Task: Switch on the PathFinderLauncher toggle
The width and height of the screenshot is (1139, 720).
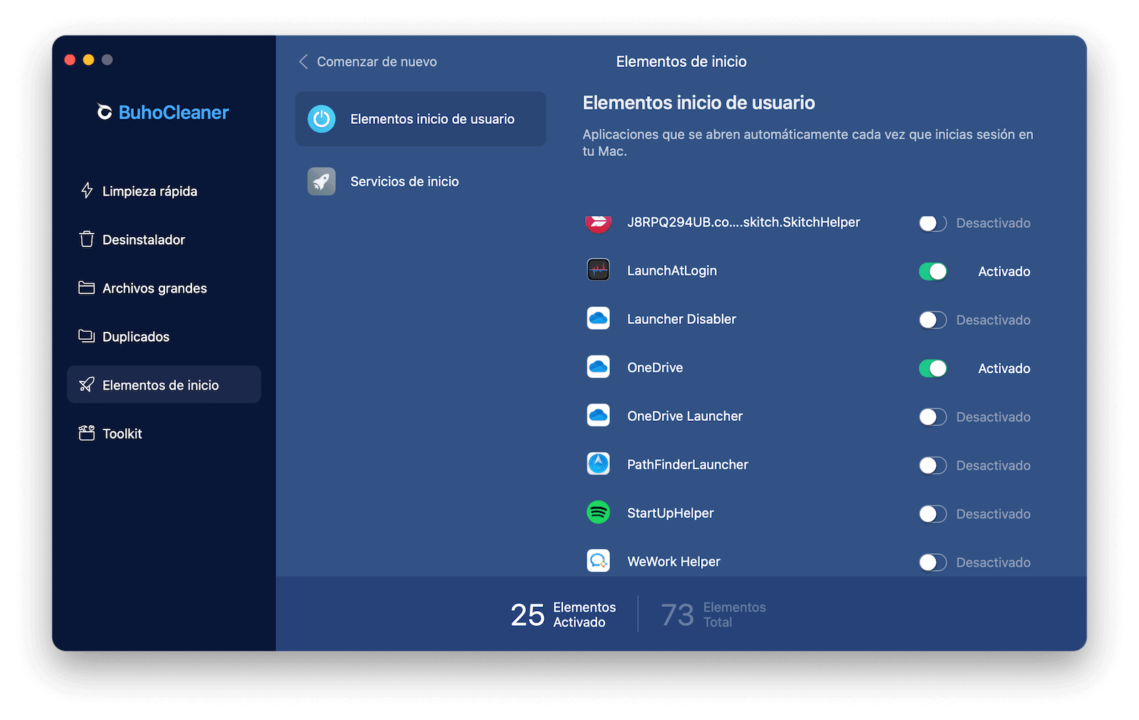Action: pyautogui.click(x=933, y=465)
